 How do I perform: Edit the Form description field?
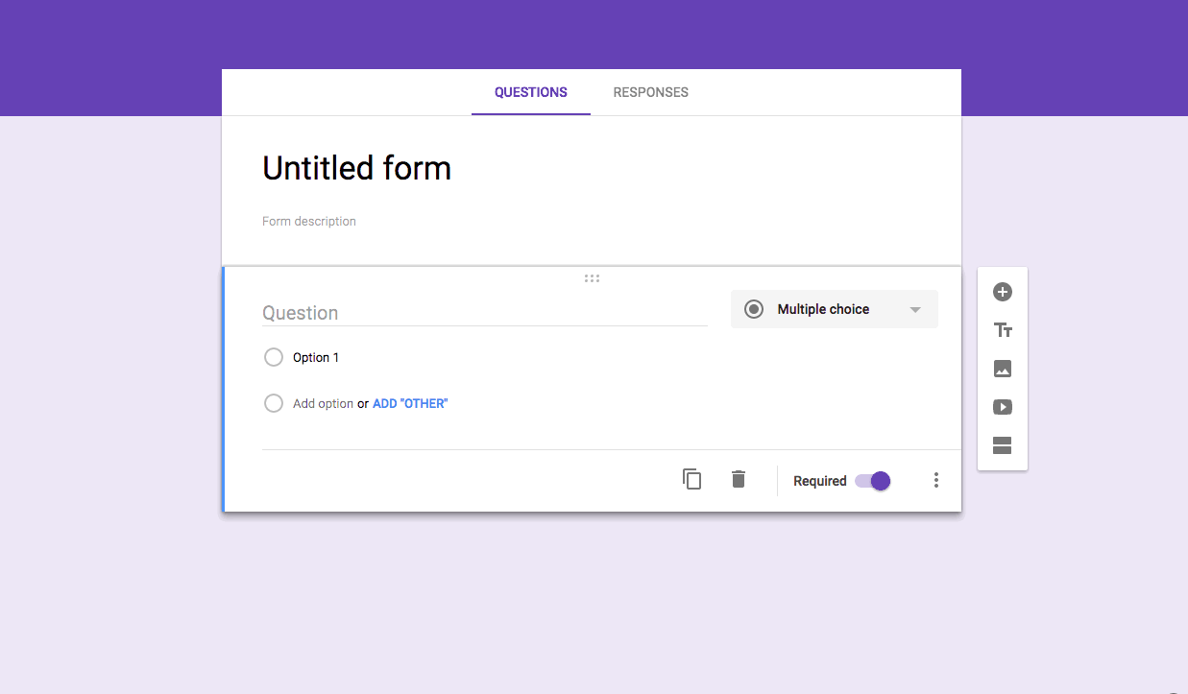pyautogui.click(x=309, y=222)
